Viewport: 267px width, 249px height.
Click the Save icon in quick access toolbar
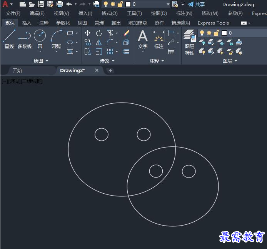click(x=41, y=4)
